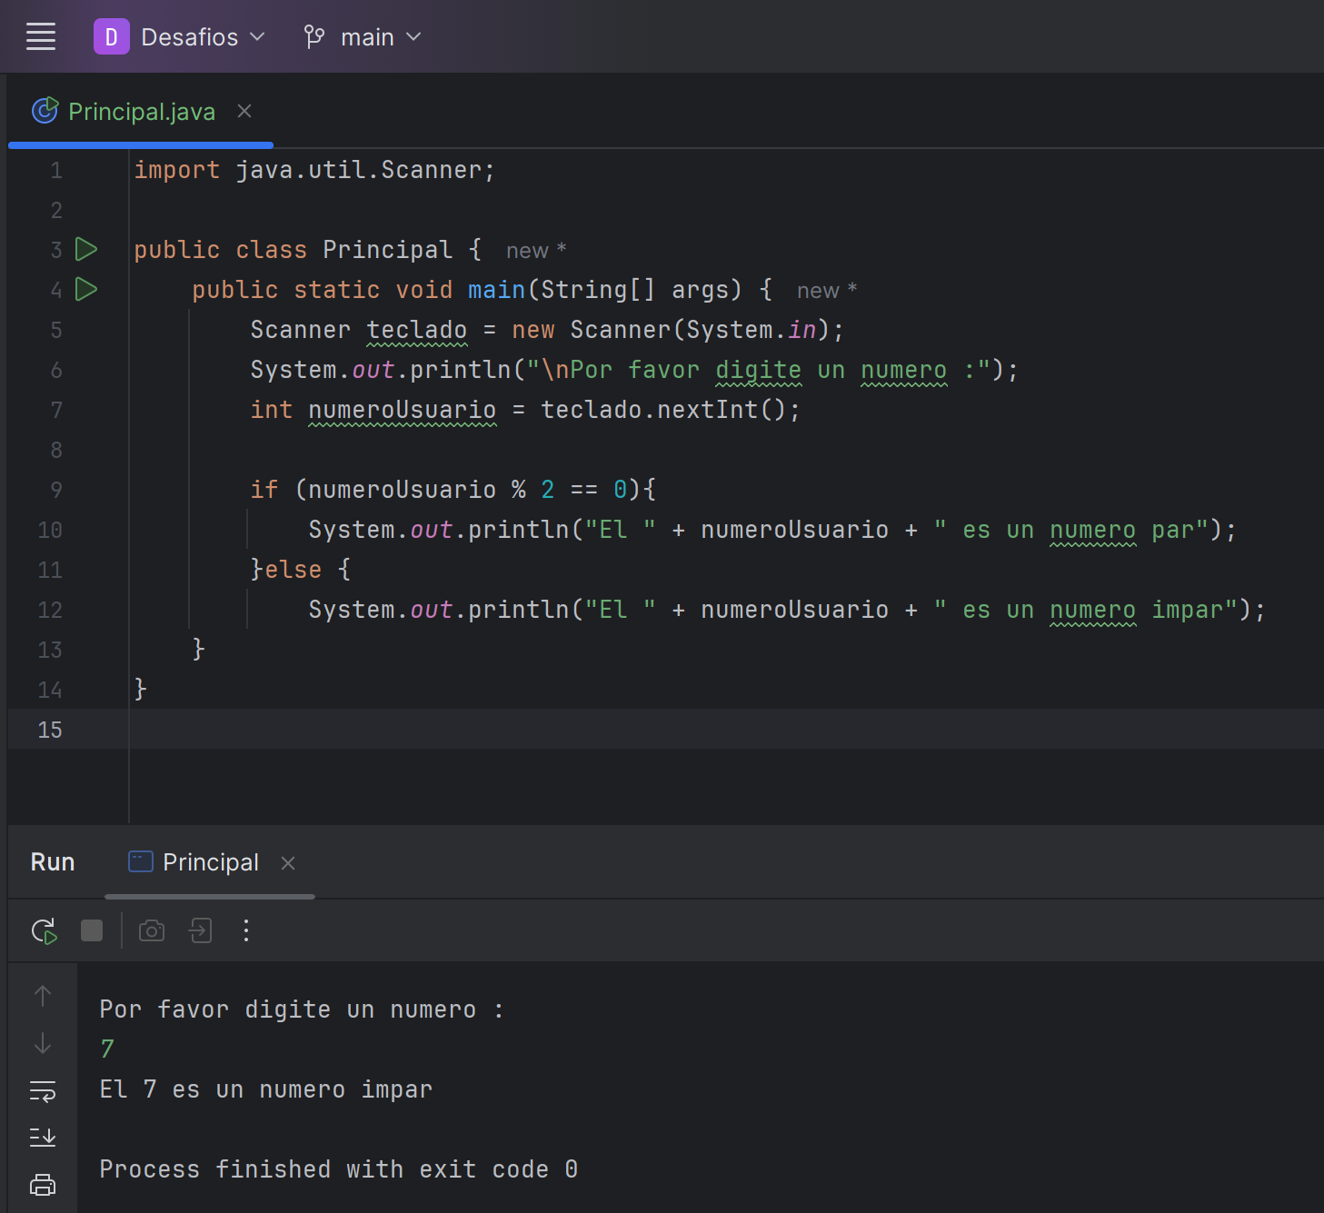1324x1213 pixels.
Task: Toggle scroll to end of console
Action: tap(43, 1137)
